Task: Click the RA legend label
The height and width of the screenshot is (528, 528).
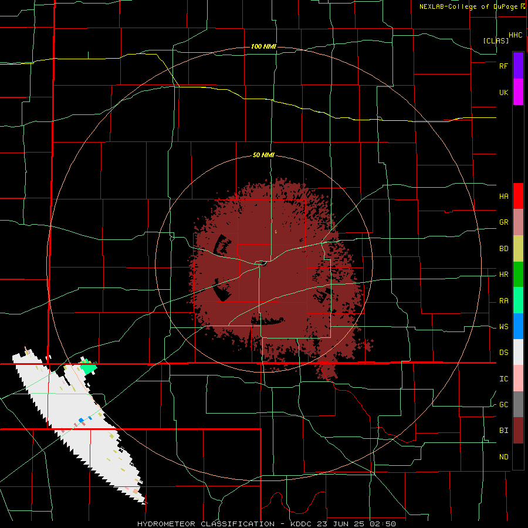Action: tap(503, 301)
